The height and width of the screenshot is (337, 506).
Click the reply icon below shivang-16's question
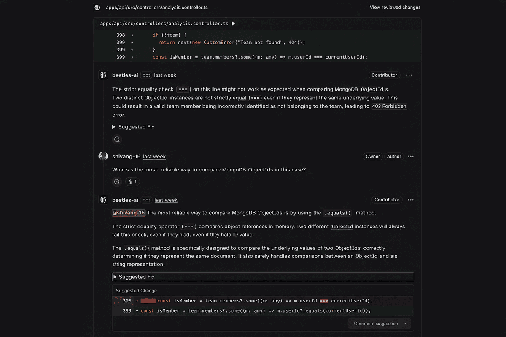[117, 182]
